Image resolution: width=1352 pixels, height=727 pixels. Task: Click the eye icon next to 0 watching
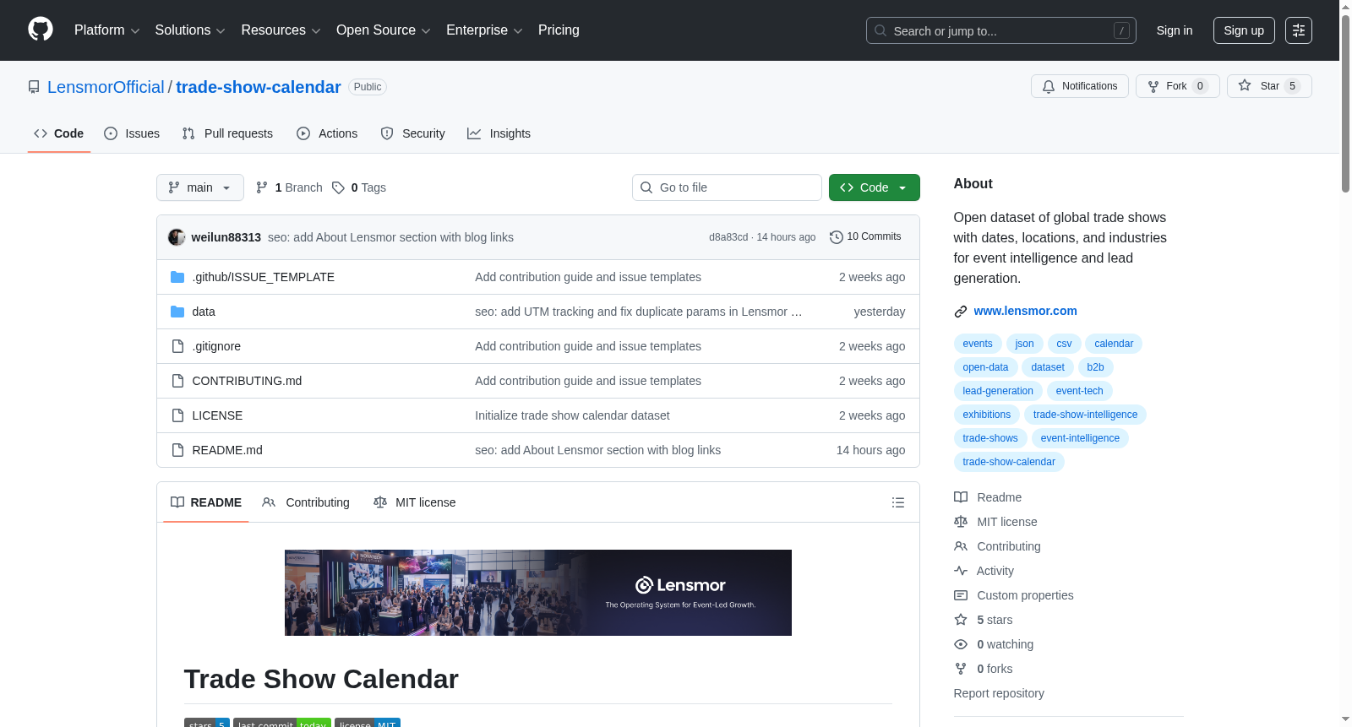(961, 644)
